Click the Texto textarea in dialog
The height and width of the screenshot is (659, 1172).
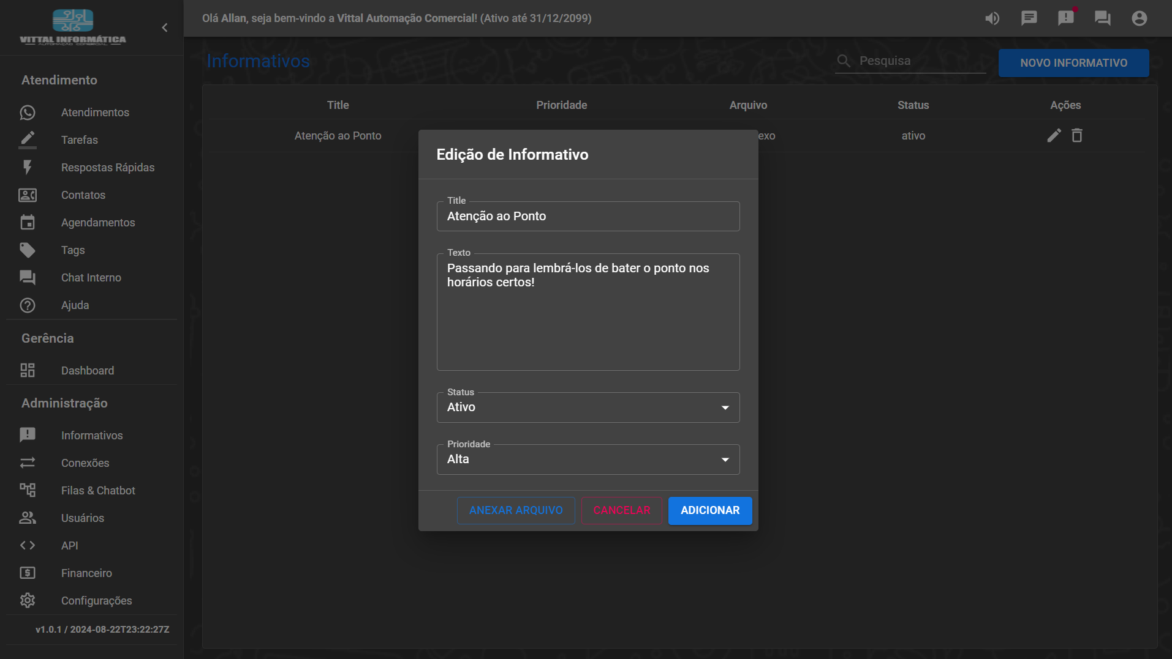pyautogui.click(x=588, y=312)
